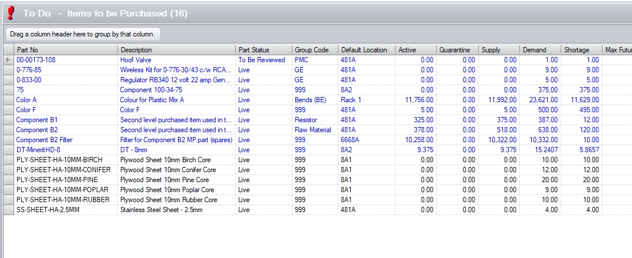Click the Hoof Valve description cell
This screenshot has width=632, height=258.
pyautogui.click(x=136, y=60)
